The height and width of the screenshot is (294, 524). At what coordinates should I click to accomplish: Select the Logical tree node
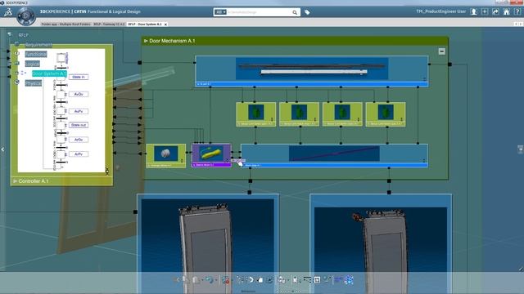pyautogui.click(x=33, y=64)
